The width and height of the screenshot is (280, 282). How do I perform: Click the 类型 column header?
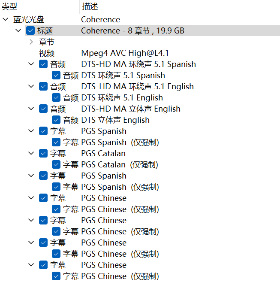[x=39, y=6]
